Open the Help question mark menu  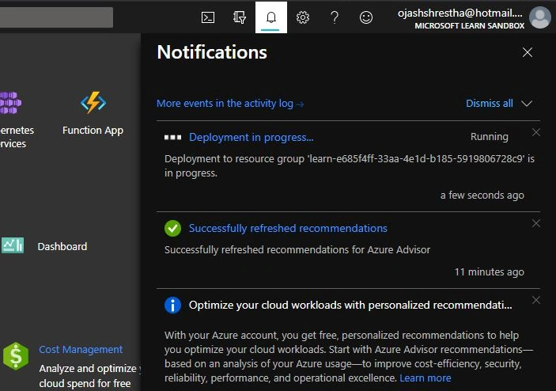(x=335, y=17)
